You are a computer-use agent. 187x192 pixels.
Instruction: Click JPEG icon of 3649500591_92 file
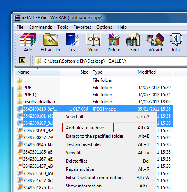pyautogui.click(x=20, y=130)
